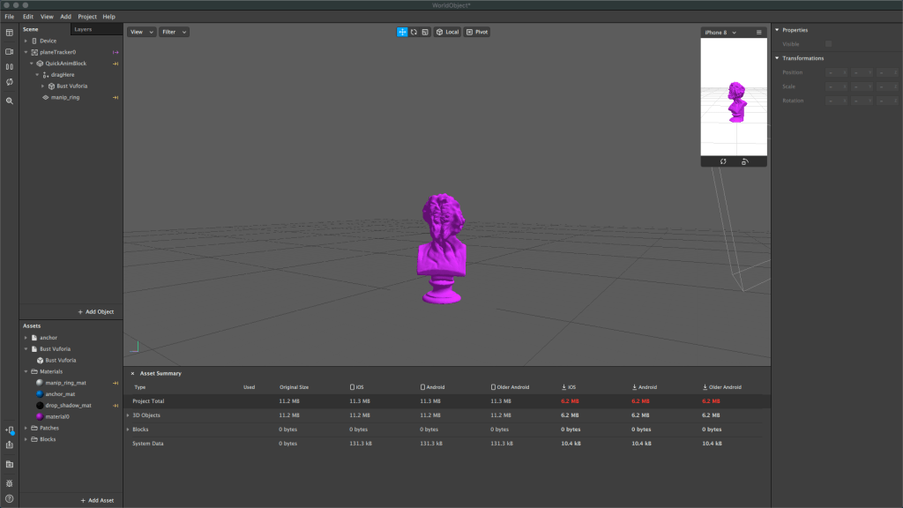The image size is (903, 508).
Task: Open the Project menu
Action: 87,16
